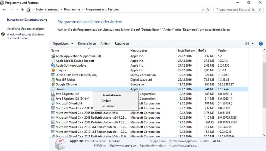Open the Updateinformation apple.com URL

pyautogui.click(x=183, y=146)
